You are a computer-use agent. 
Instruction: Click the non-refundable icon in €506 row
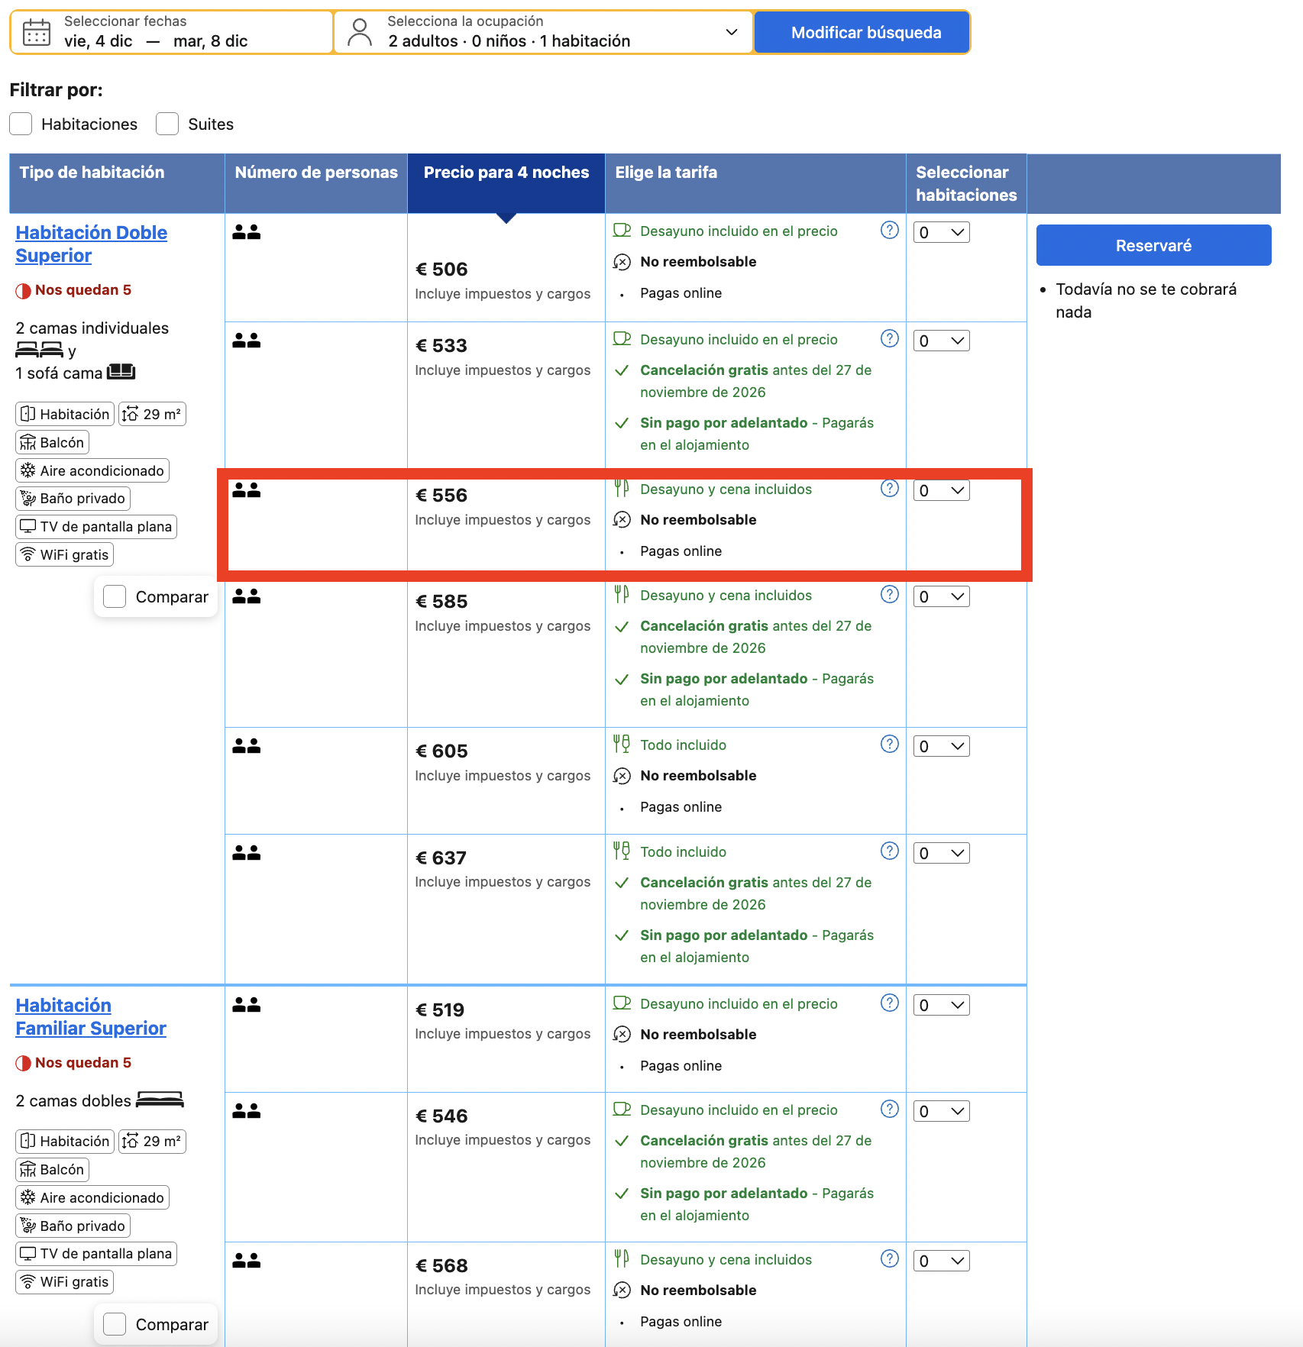622,262
